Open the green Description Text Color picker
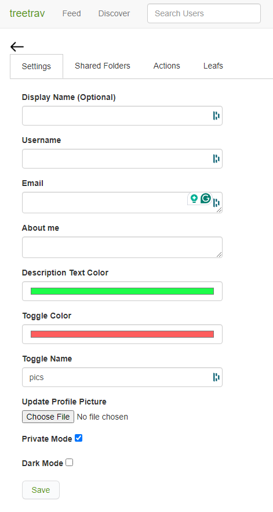This screenshot has width=273, height=512. (x=122, y=291)
